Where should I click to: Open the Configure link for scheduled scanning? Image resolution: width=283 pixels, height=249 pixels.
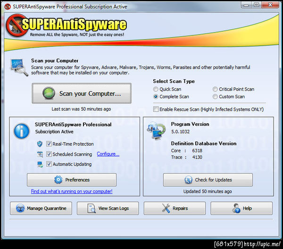click(x=108, y=154)
